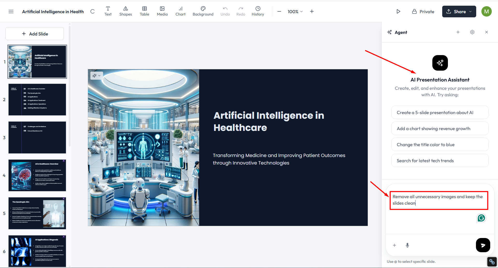
Task: Open the Media insert option
Action: click(162, 11)
